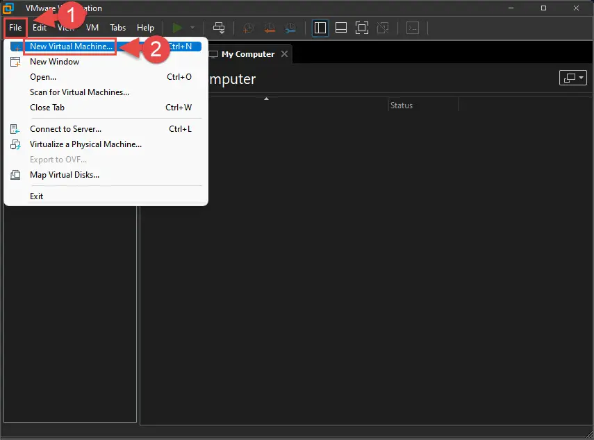Choose Close Tab in the File menu
This screenshot has width=594, height=440.
(106, 108)
